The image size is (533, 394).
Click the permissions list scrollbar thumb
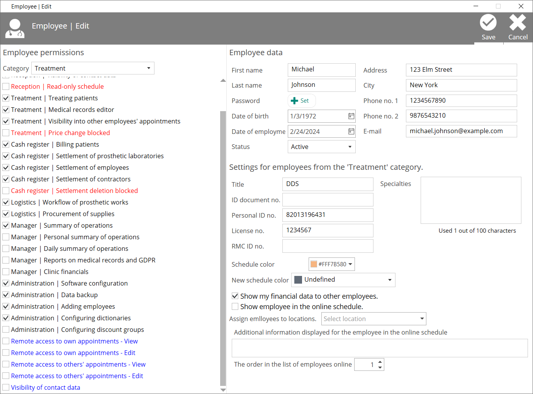[x=223, y=249]
